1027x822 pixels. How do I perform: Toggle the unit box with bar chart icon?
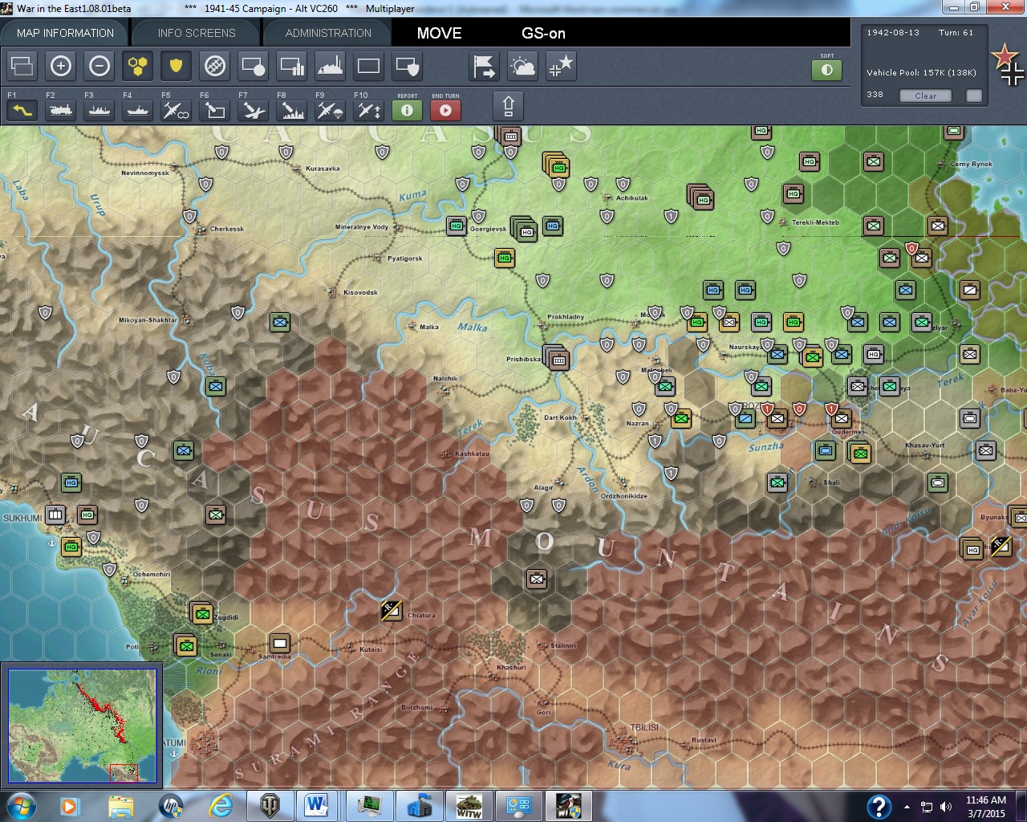tap(292, 66)
